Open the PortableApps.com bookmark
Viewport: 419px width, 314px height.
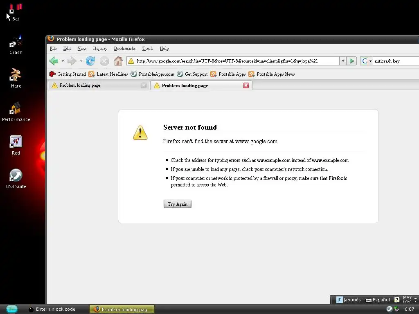152,74
